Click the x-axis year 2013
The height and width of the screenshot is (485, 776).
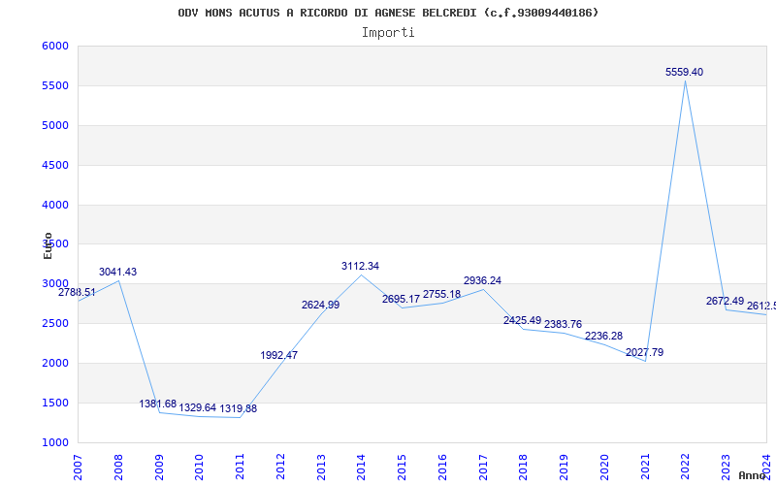[x=321, y=468]
